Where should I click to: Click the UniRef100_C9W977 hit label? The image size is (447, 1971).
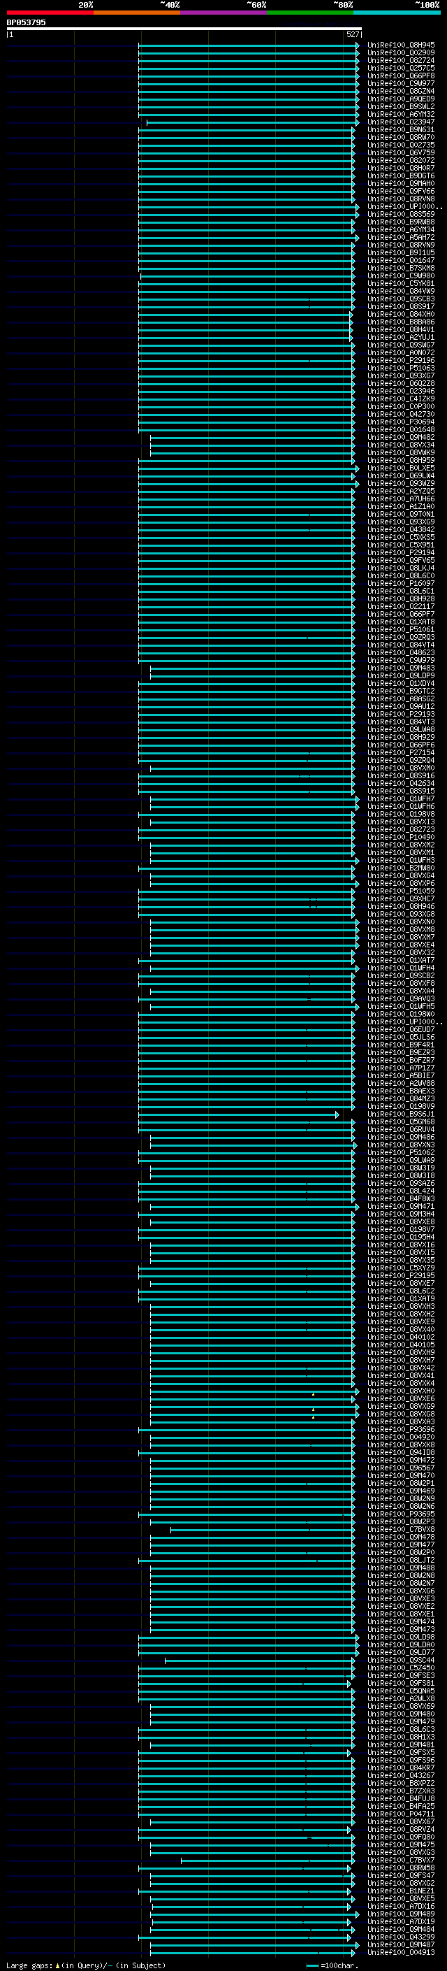[401, 83]
